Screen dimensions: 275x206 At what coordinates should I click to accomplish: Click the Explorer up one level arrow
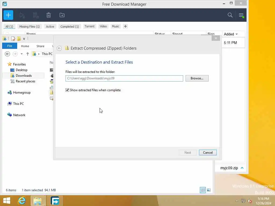[28, 54]
